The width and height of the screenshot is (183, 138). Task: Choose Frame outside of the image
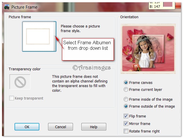(126, 106)
